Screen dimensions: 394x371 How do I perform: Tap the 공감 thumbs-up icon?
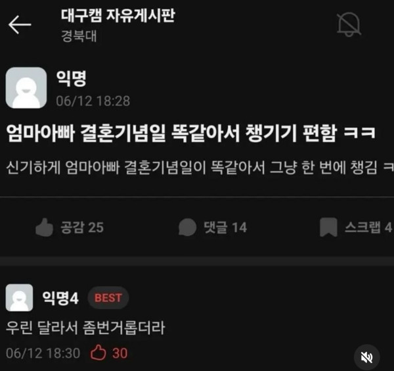coord(44,228)
